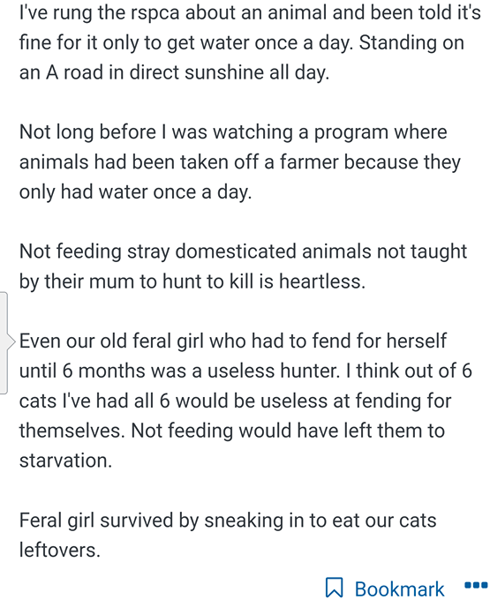The image size is (490, 607).
Task: Click the Bookmark text link
Action: point(399,589)
